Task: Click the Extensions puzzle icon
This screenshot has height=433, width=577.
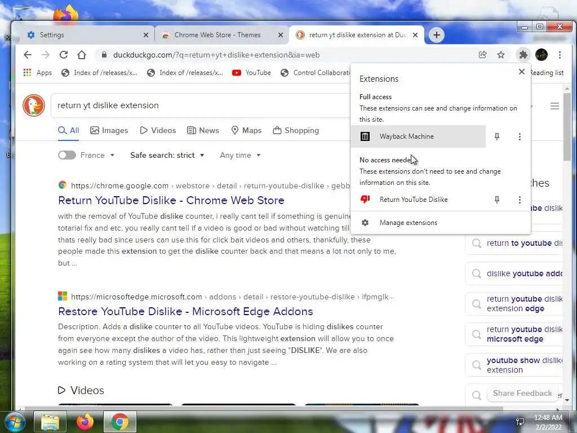Action: 523,55
